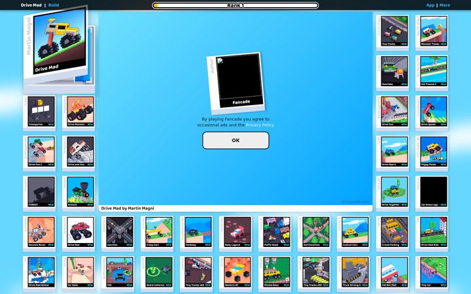Open the Drive Speed game
The width and height of the screenshot is (471, 294).
point(432,113)
